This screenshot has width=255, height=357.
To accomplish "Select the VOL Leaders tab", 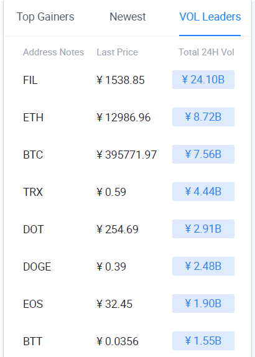I will click(x=210, y=17).
